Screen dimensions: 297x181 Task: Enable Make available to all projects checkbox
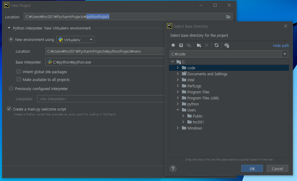click(x=19, y=79)
